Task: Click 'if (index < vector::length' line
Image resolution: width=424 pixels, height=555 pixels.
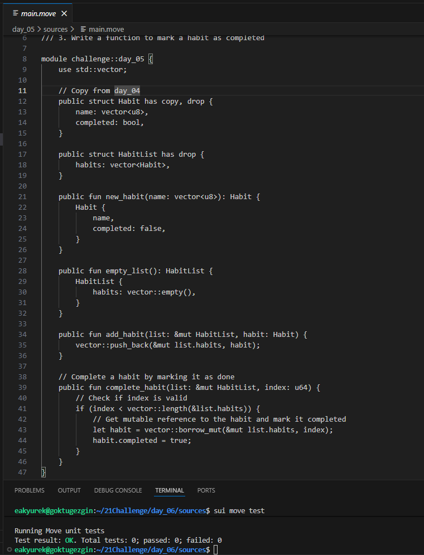Action: coord(168,408)
